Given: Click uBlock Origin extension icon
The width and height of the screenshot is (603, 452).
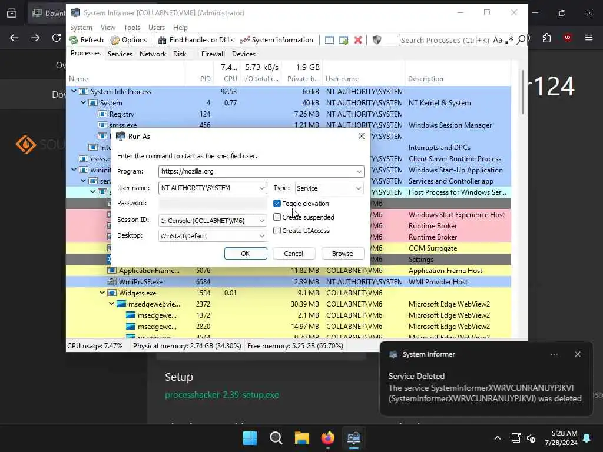Looking at the screenshot, I should 568,38.
